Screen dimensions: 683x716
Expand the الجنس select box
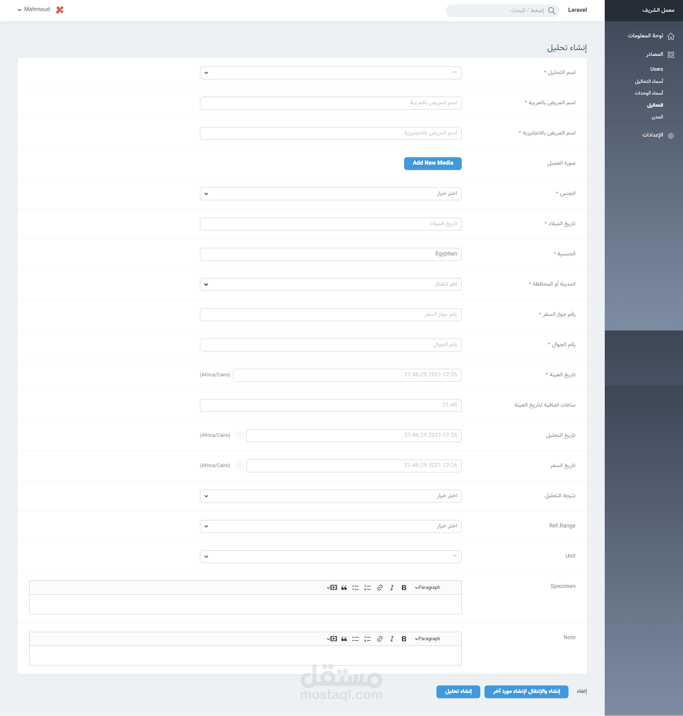(x=330, y=193)
